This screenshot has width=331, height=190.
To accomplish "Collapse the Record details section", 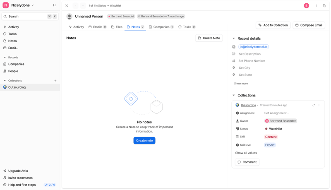I will click(233, 38).
